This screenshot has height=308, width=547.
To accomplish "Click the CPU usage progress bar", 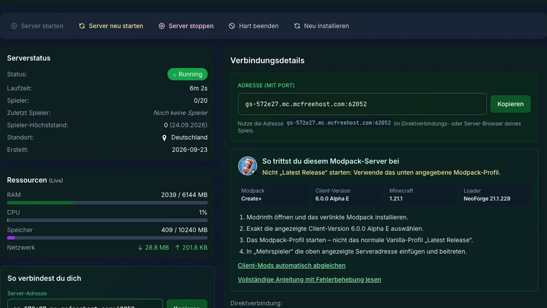I will pyautogui.click(x=107, y=220).
